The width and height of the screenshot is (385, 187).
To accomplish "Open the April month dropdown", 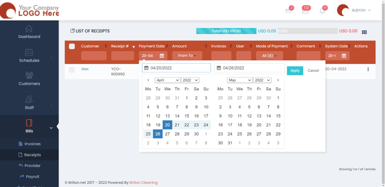I will tap(168, 80).
